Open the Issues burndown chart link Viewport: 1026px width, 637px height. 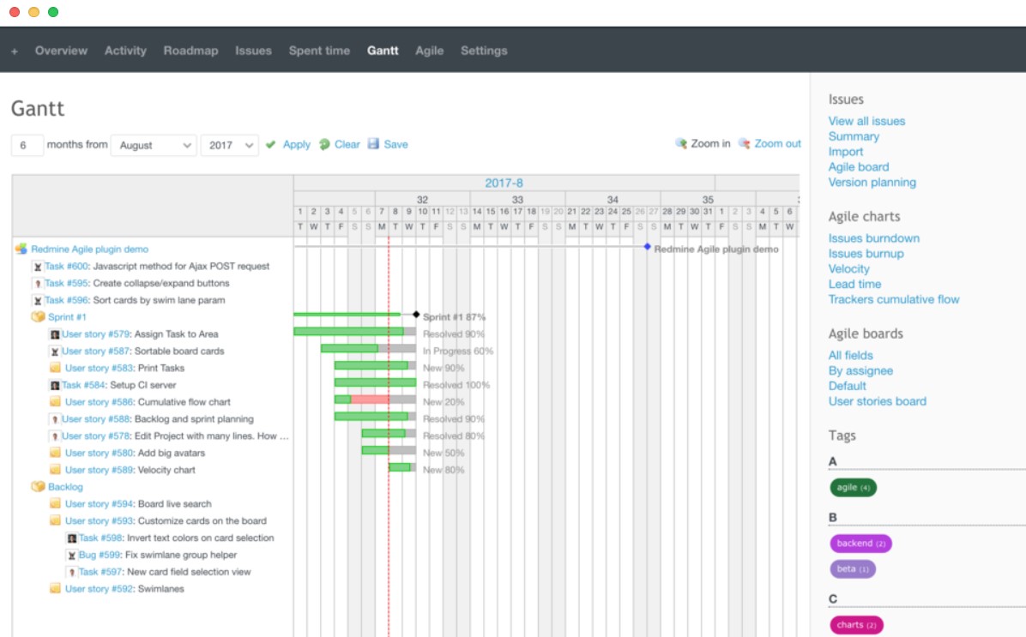[873, 238]
